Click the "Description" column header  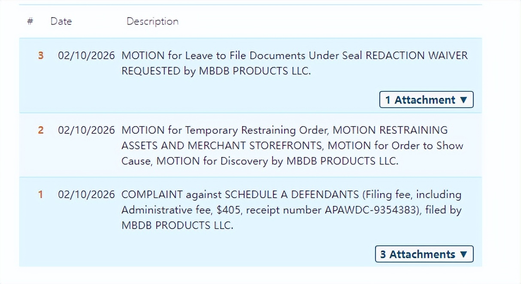click(x=152, y=21)
